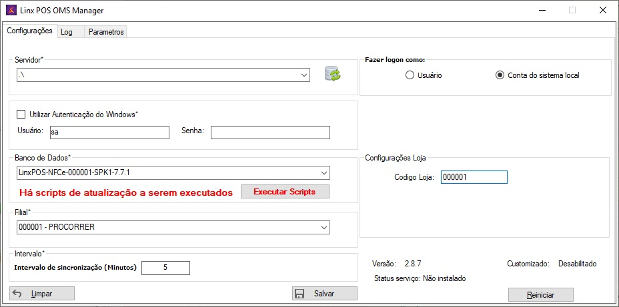This screenshot has width=619, height=307.
Task: Select the Usuário logon radio option
Action: pyautogui.click(x=410, y=75)
